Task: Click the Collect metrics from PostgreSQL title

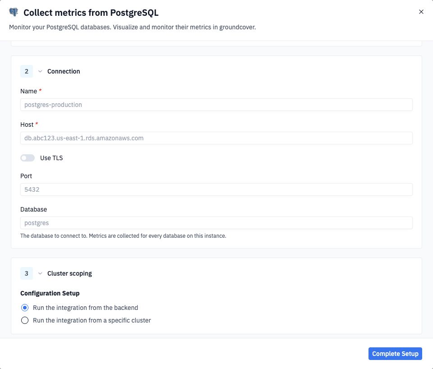Action: pyautogui.click(x=91, y=13)
